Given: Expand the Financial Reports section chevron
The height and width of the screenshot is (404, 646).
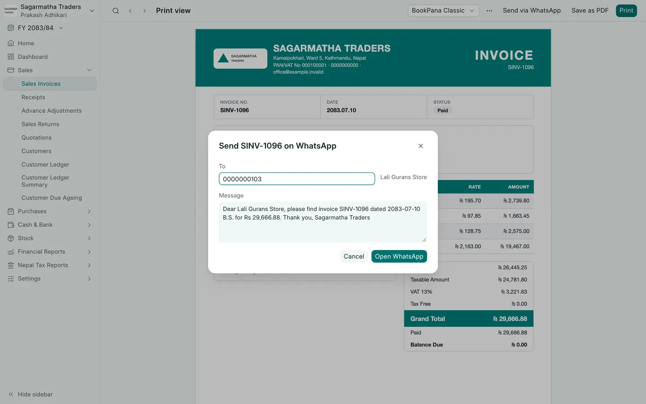Looking at the screenshot, I should [x=89, y=252].
